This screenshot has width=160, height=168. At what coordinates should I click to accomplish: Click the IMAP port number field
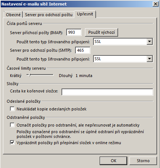pyautogui.click(x=74, y=32)
